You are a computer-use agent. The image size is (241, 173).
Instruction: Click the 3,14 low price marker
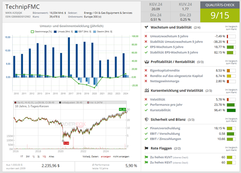coord(66,142)
